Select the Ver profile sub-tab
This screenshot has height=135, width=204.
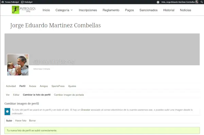[8, 95]
